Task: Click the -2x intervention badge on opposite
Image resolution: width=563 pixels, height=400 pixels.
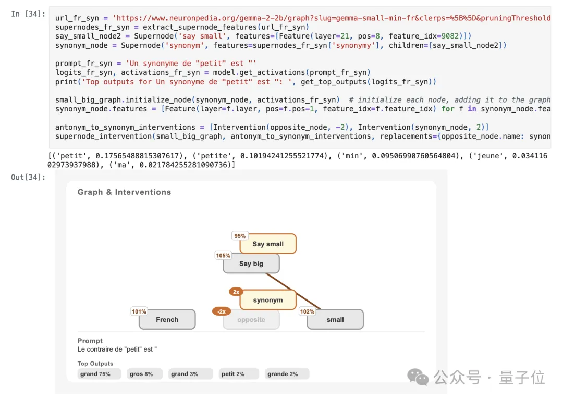Action: 222,311
